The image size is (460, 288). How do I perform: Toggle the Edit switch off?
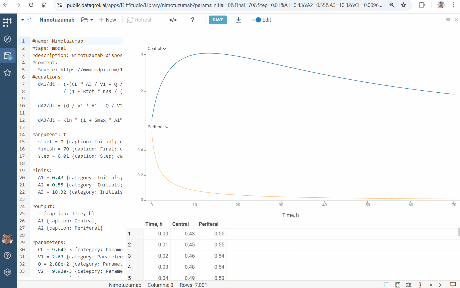click(x=256, y=20)
